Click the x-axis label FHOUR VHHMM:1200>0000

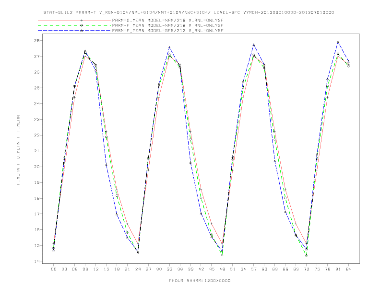pyautogui.click(x=200, y=281)
